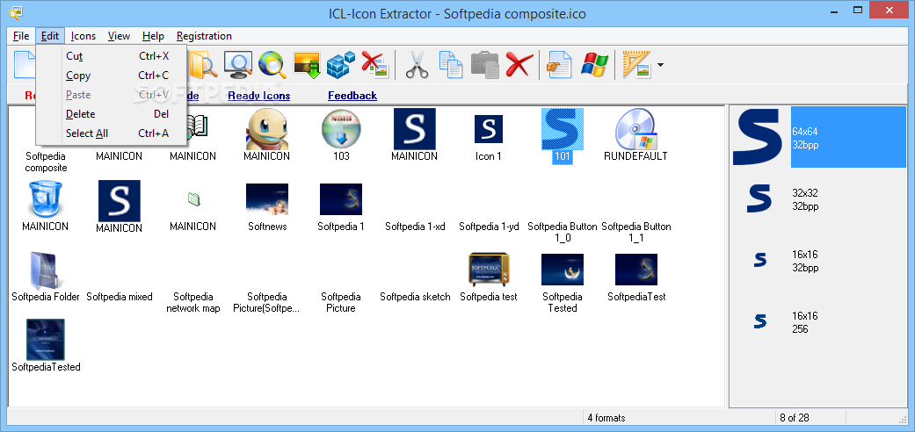
Task: Open the View menu
Action: click(x=119, y=36)
